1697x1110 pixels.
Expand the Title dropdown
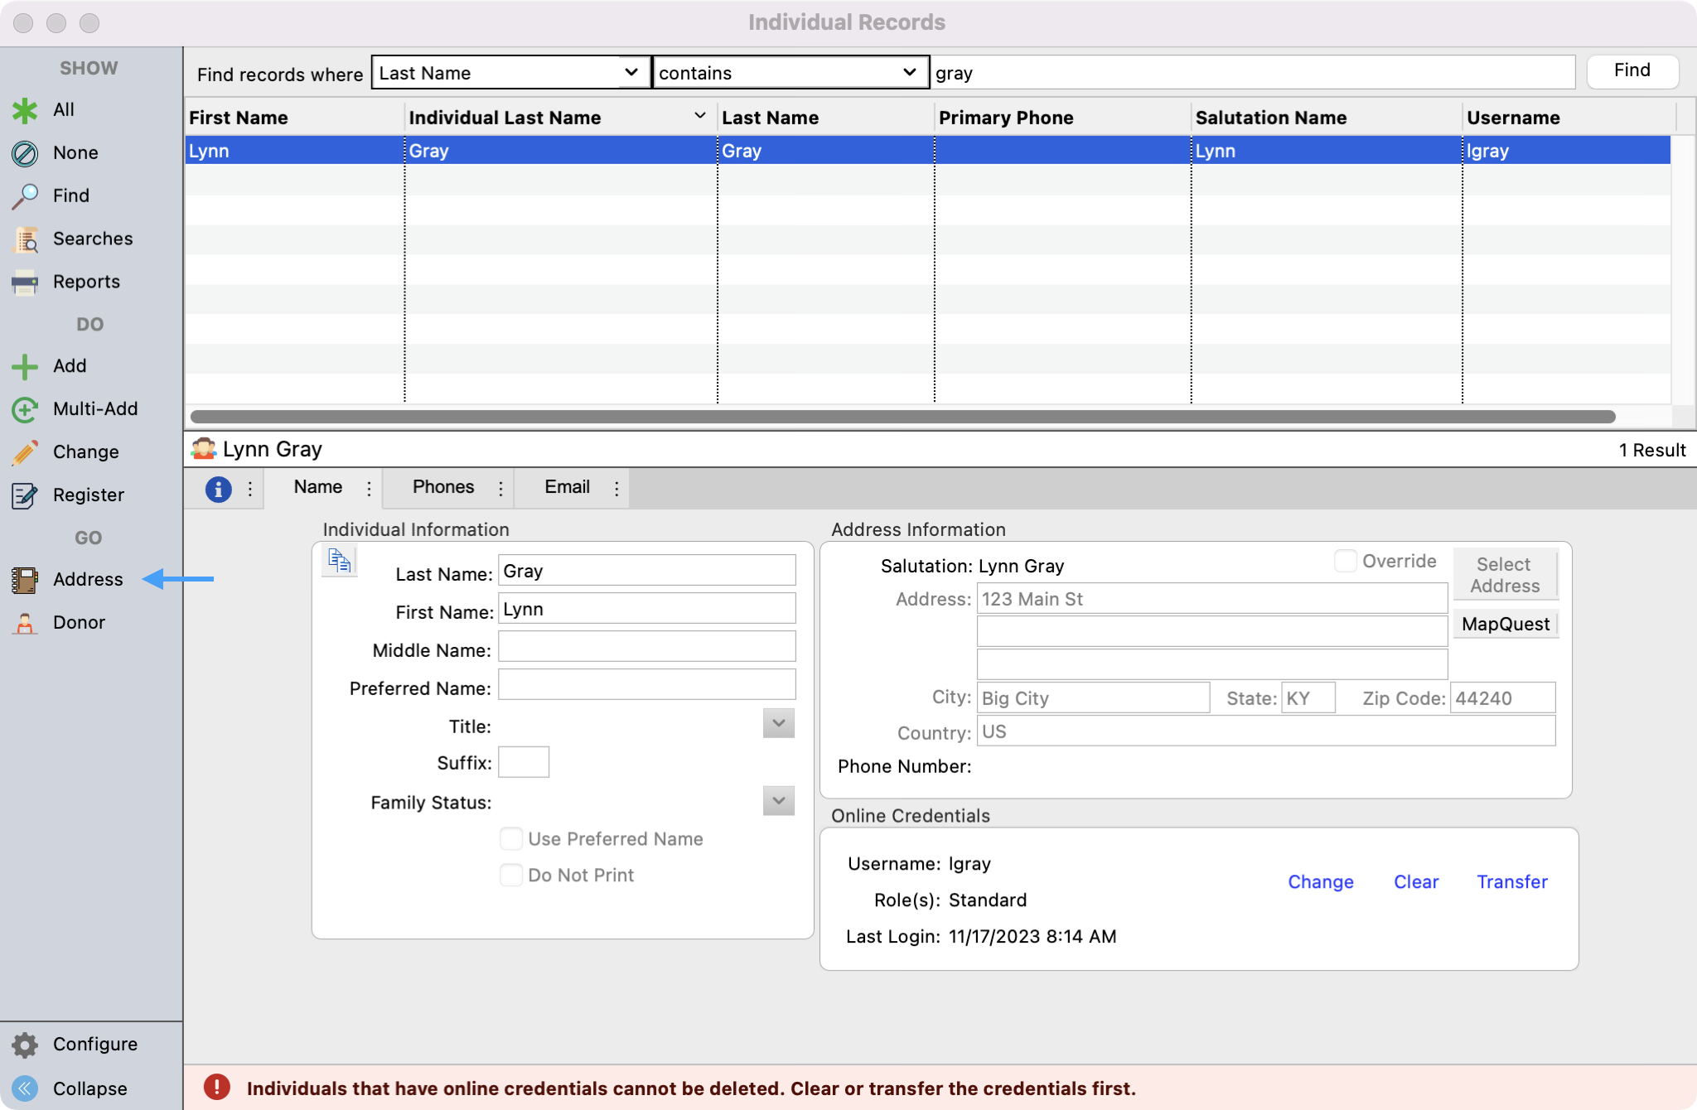click(778, 723)
